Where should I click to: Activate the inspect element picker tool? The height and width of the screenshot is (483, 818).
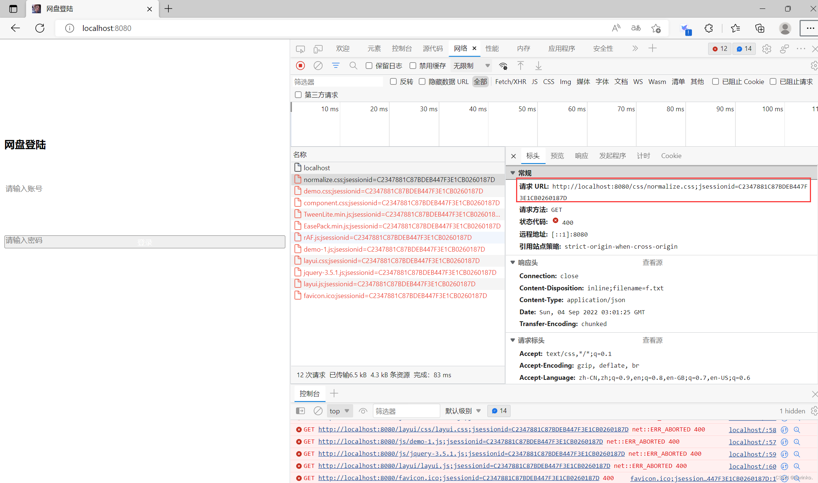(300, 49)
